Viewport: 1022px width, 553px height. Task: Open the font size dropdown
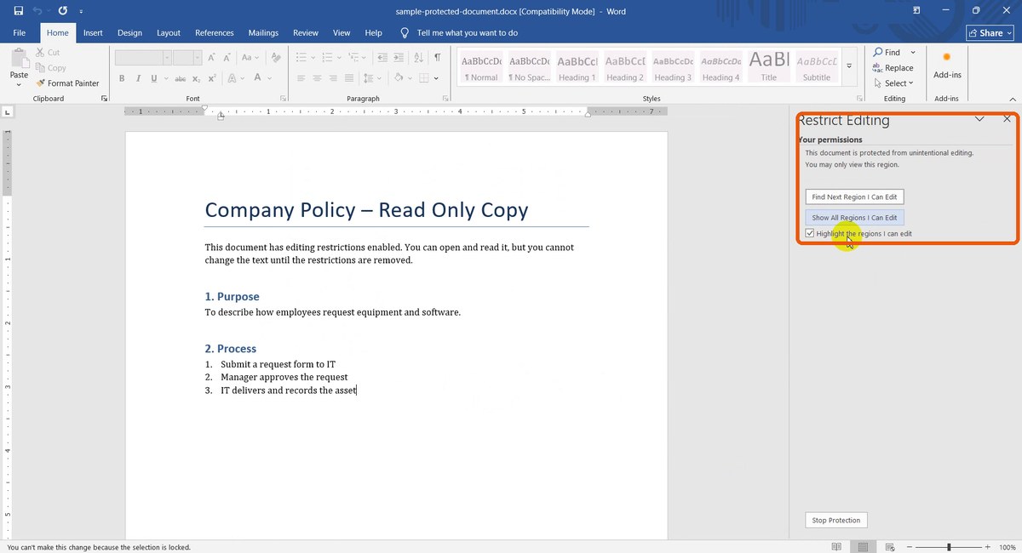(x=198, y=58)
